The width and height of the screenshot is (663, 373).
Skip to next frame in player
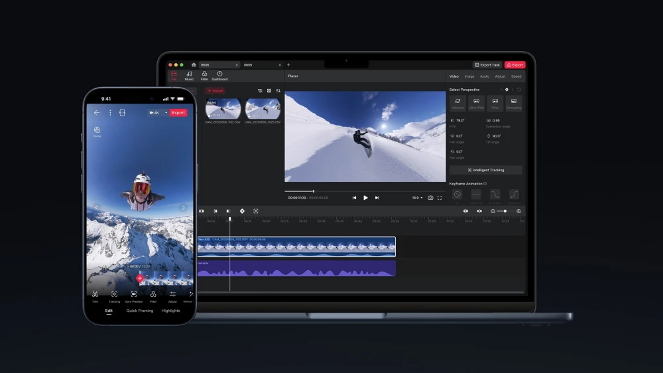click(x=377, y=198)
